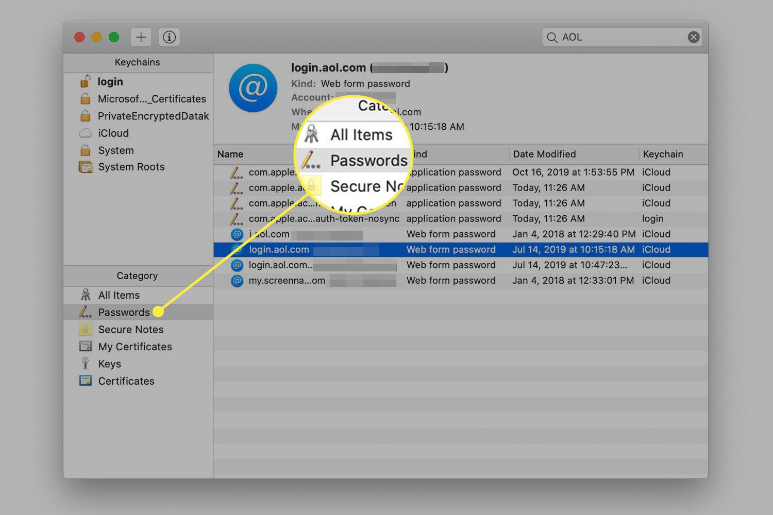Click the pencil icon beside Passwords category

tap(85, 312)
